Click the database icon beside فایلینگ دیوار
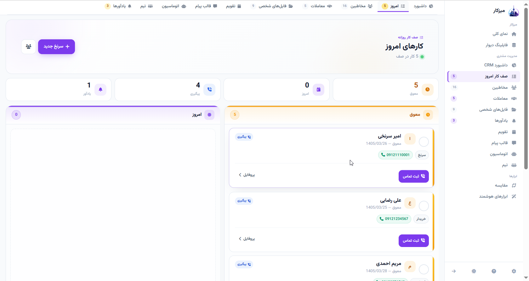The height and width of the screenshot is (281, 529). (x=514, y=45)
